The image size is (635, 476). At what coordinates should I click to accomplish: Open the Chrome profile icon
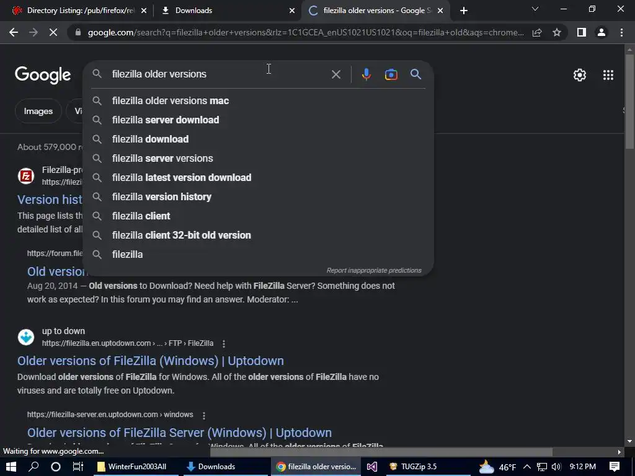point(602,32)
